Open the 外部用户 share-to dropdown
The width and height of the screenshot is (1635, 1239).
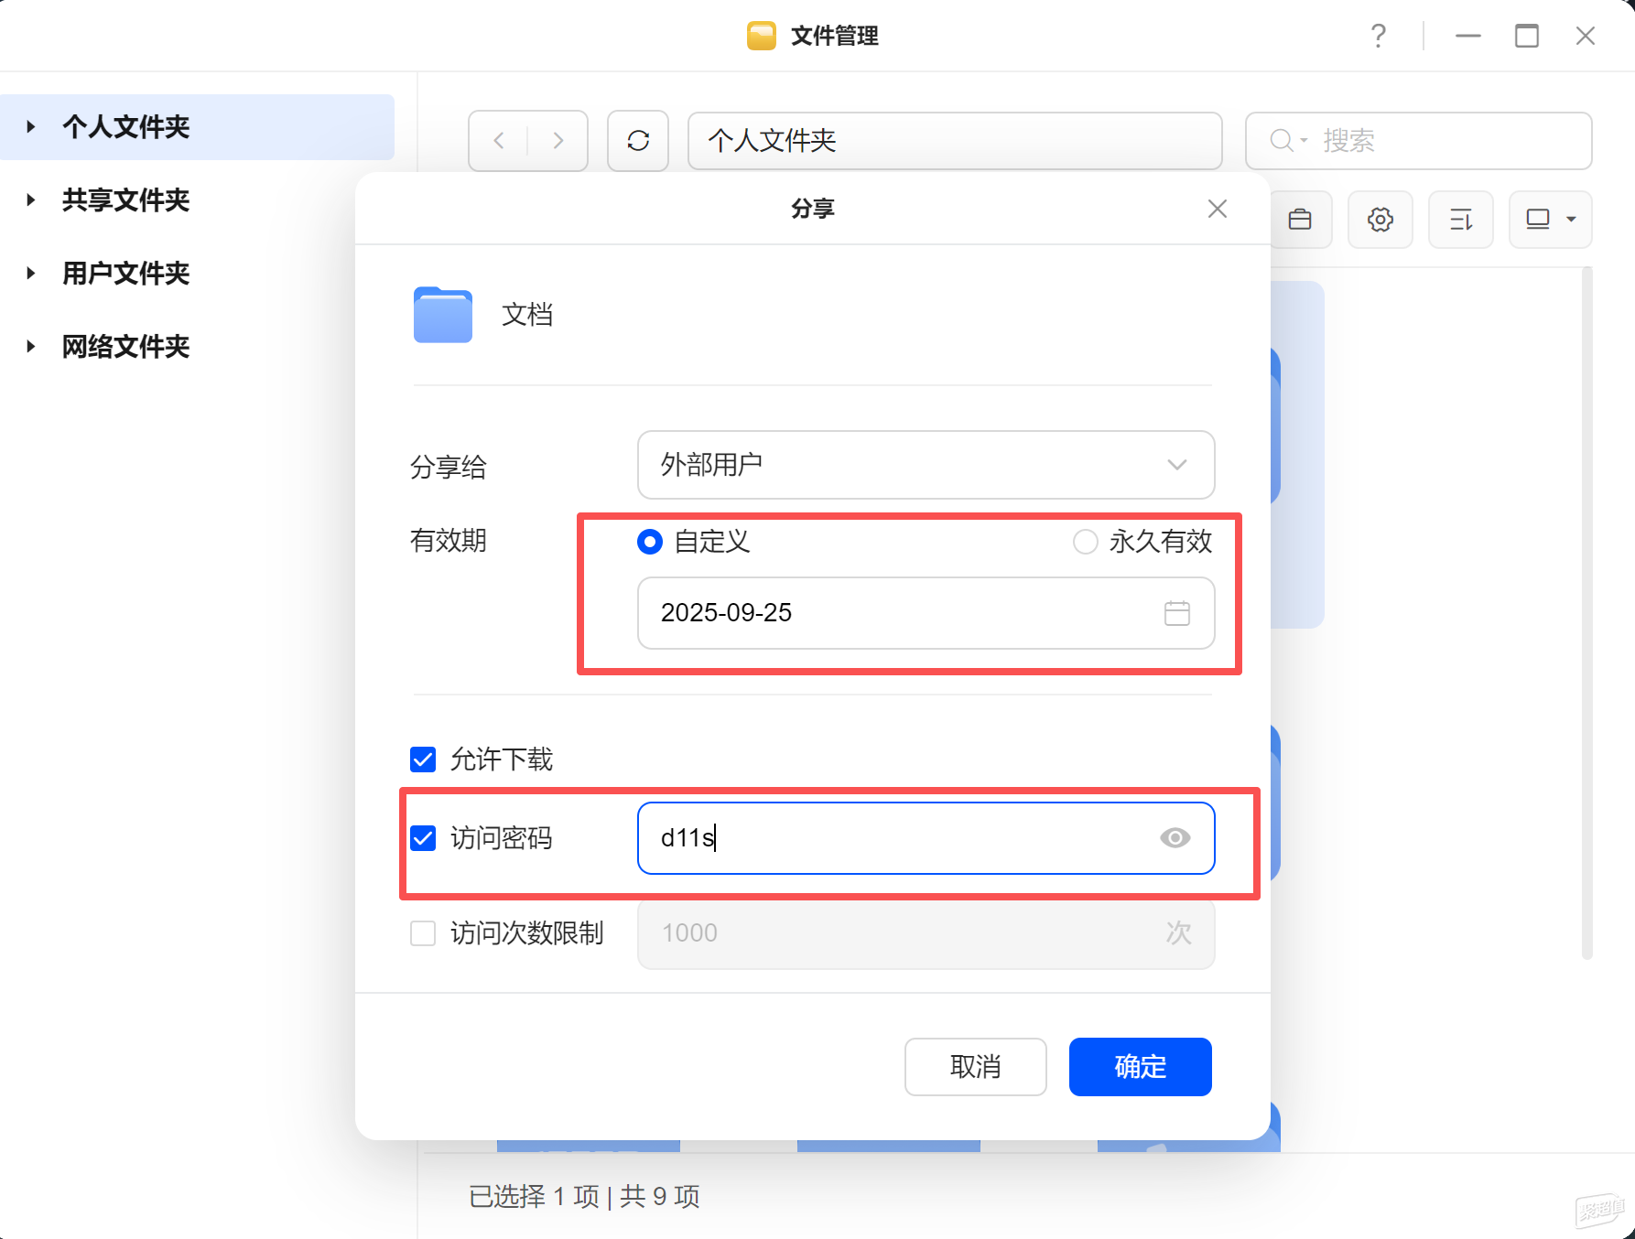point(926,465)
